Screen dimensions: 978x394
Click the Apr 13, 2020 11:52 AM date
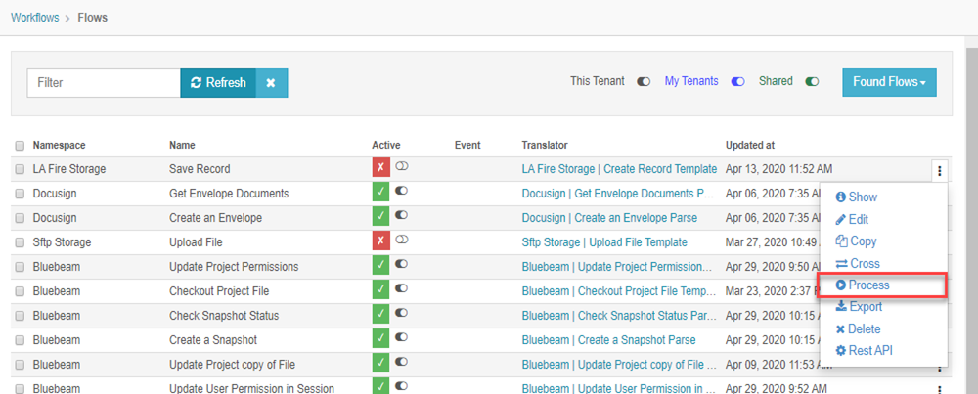[779, 169]
